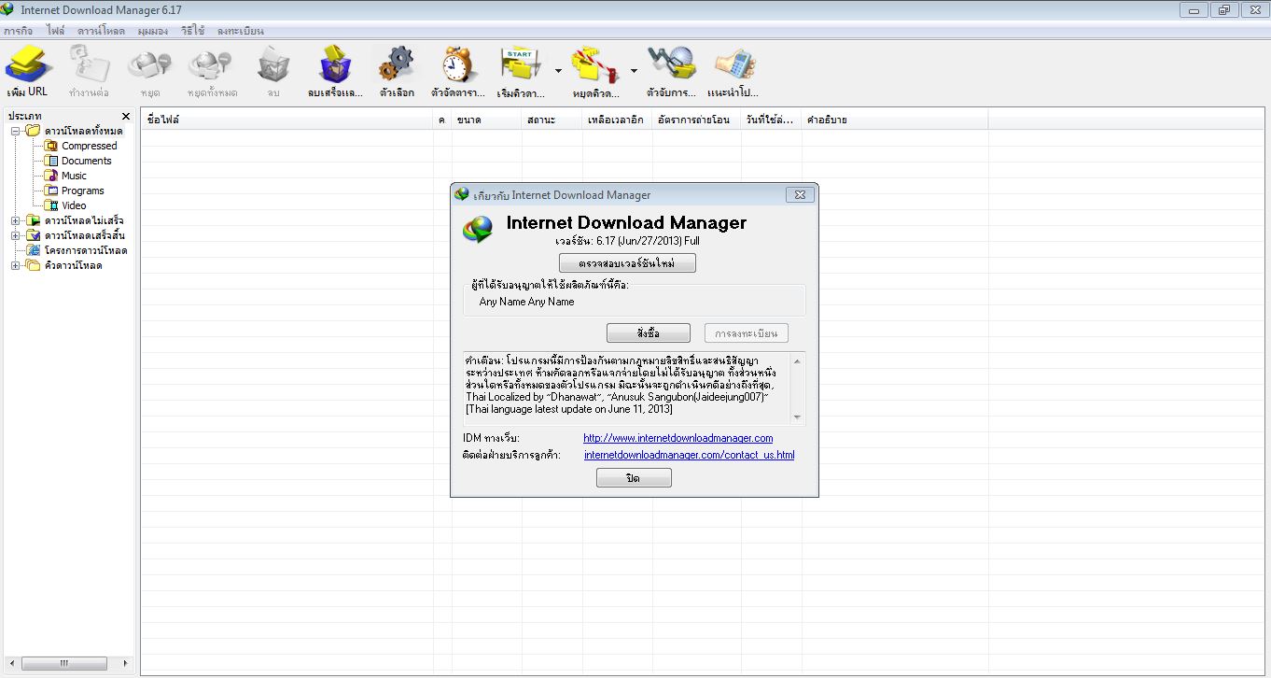The image size is (1271, 678).
Task: Click the categories panel scrollbar right arrow
Action: (x=127, y=663)
